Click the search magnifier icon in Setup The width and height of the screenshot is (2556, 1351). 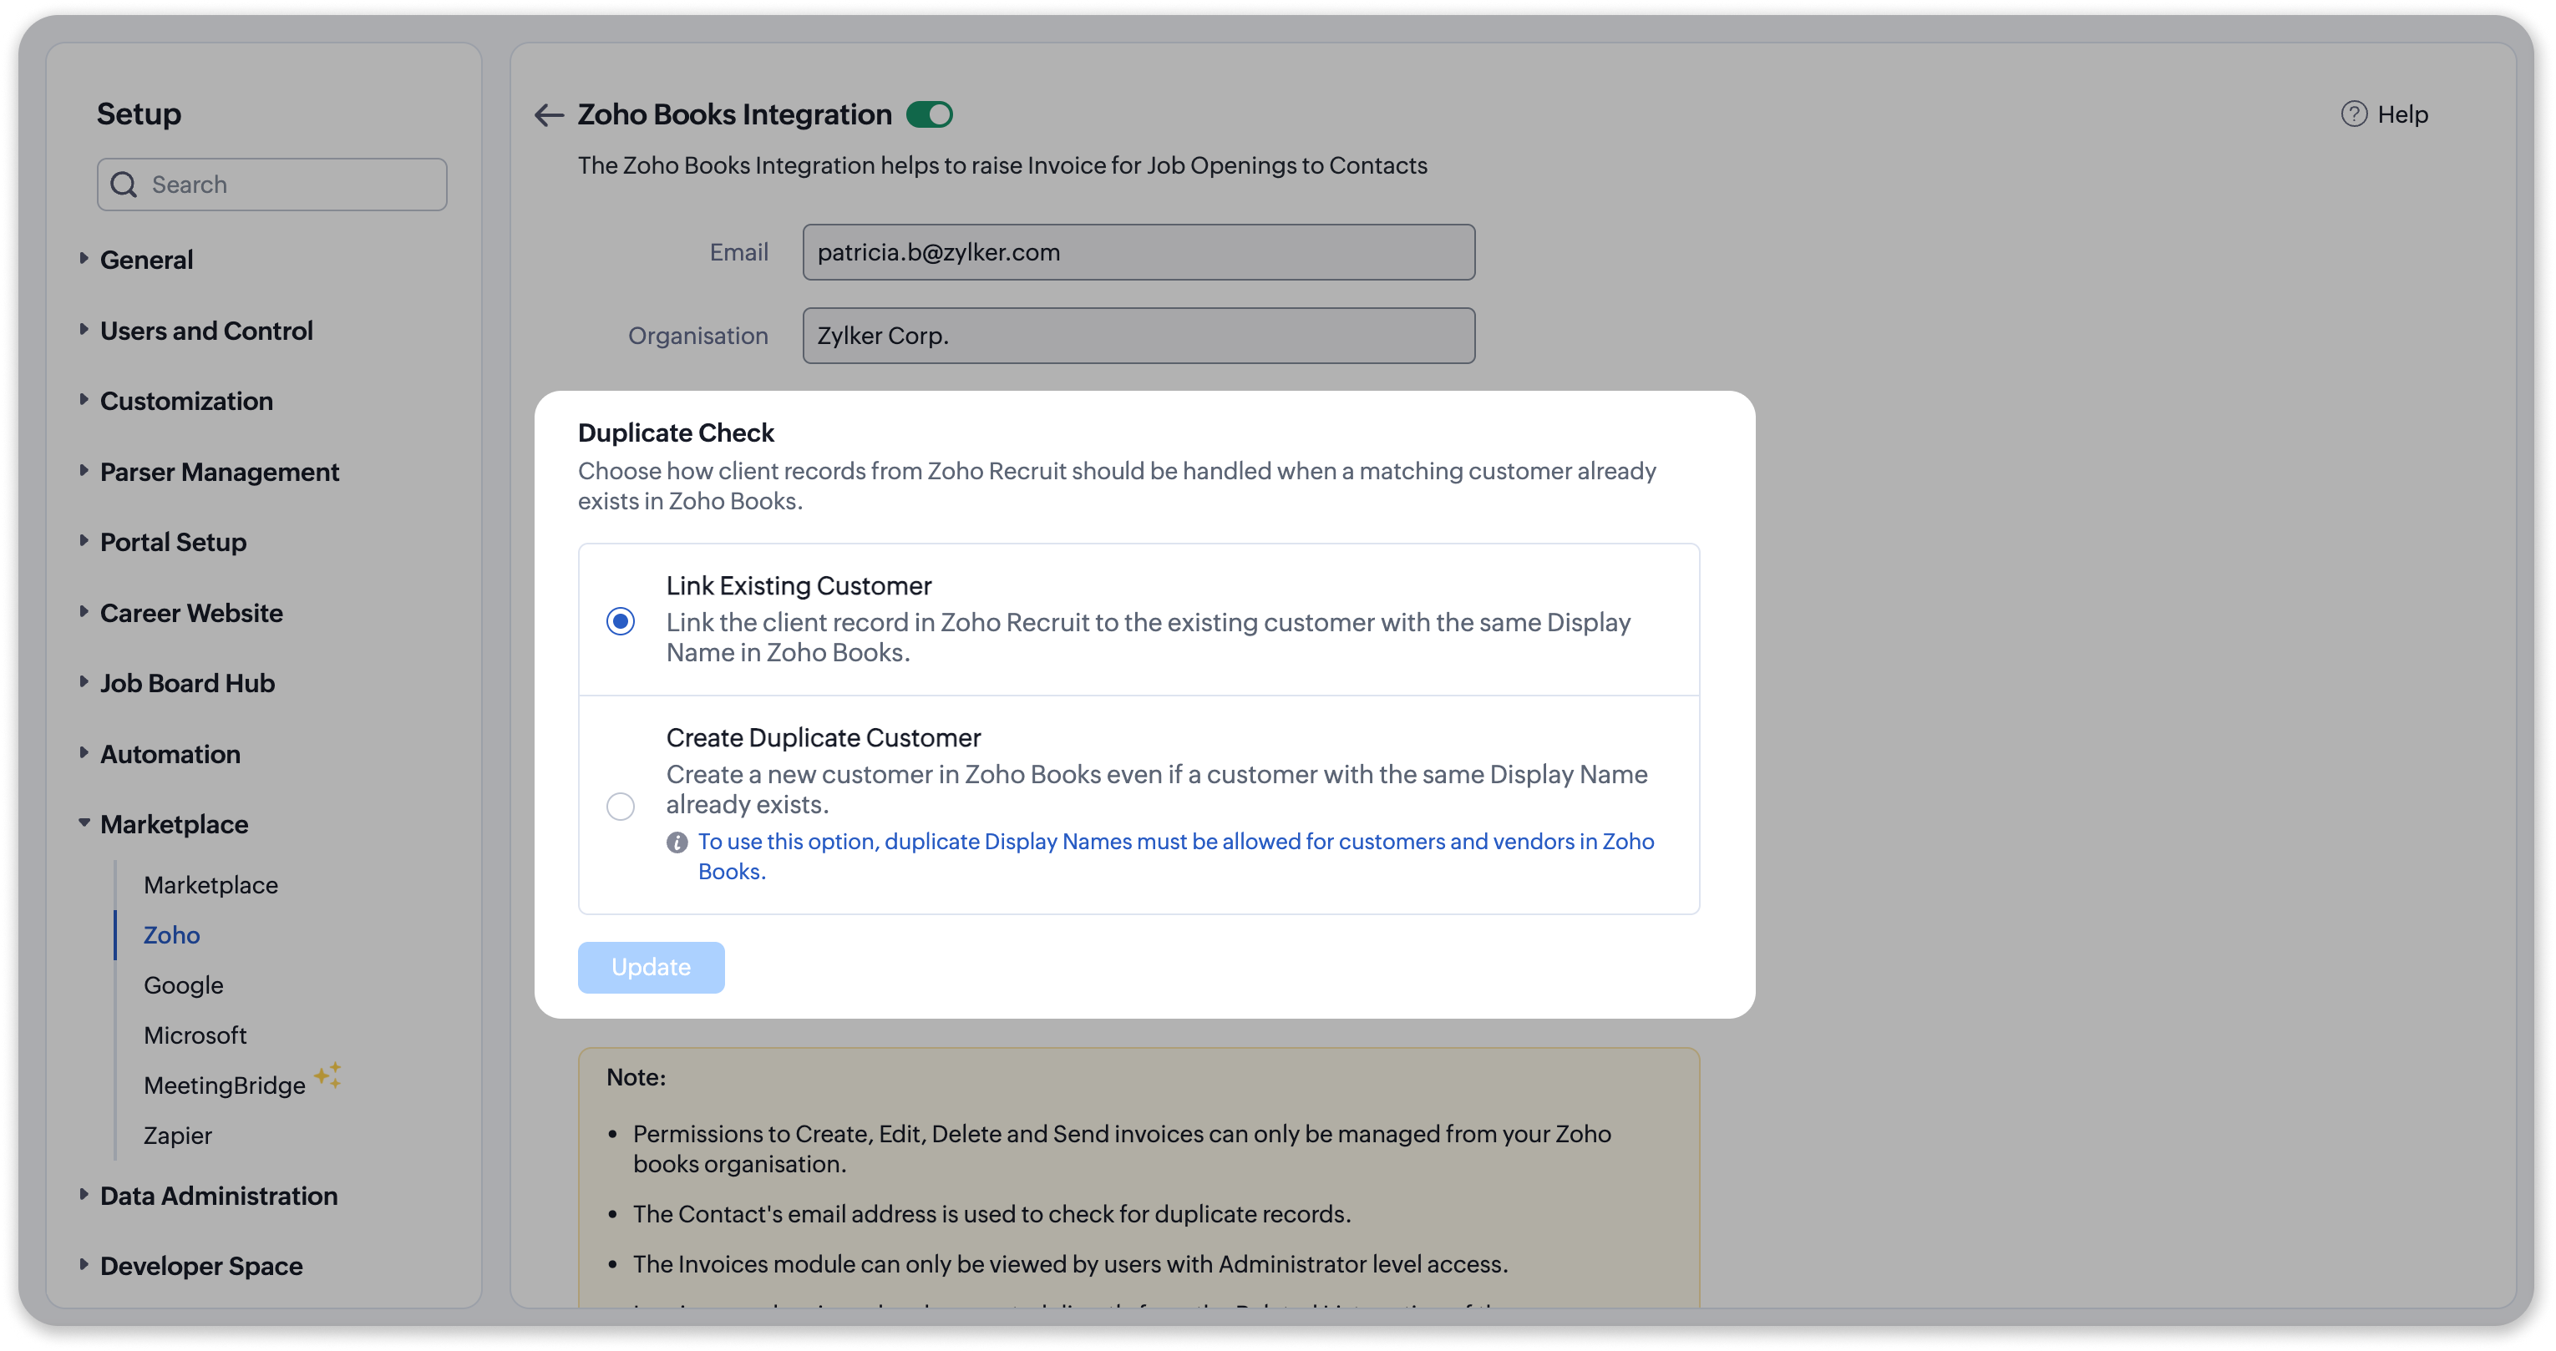click(124, 185)
